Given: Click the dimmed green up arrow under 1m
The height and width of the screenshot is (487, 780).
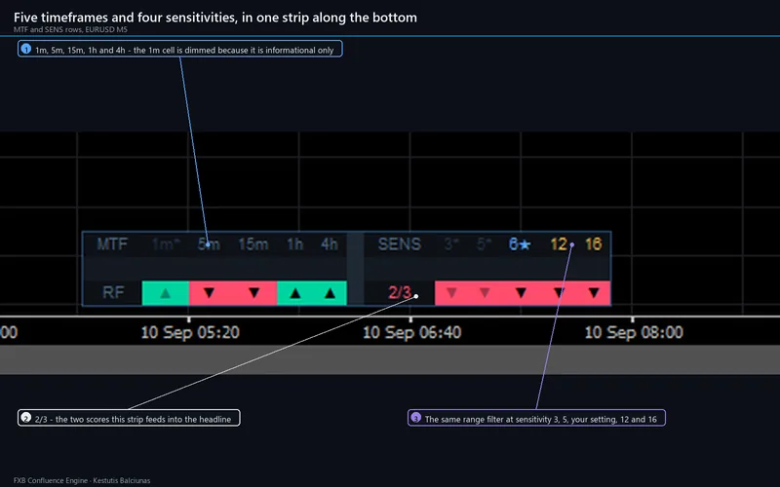Looking at the screenshot, I should coord(166,293).
